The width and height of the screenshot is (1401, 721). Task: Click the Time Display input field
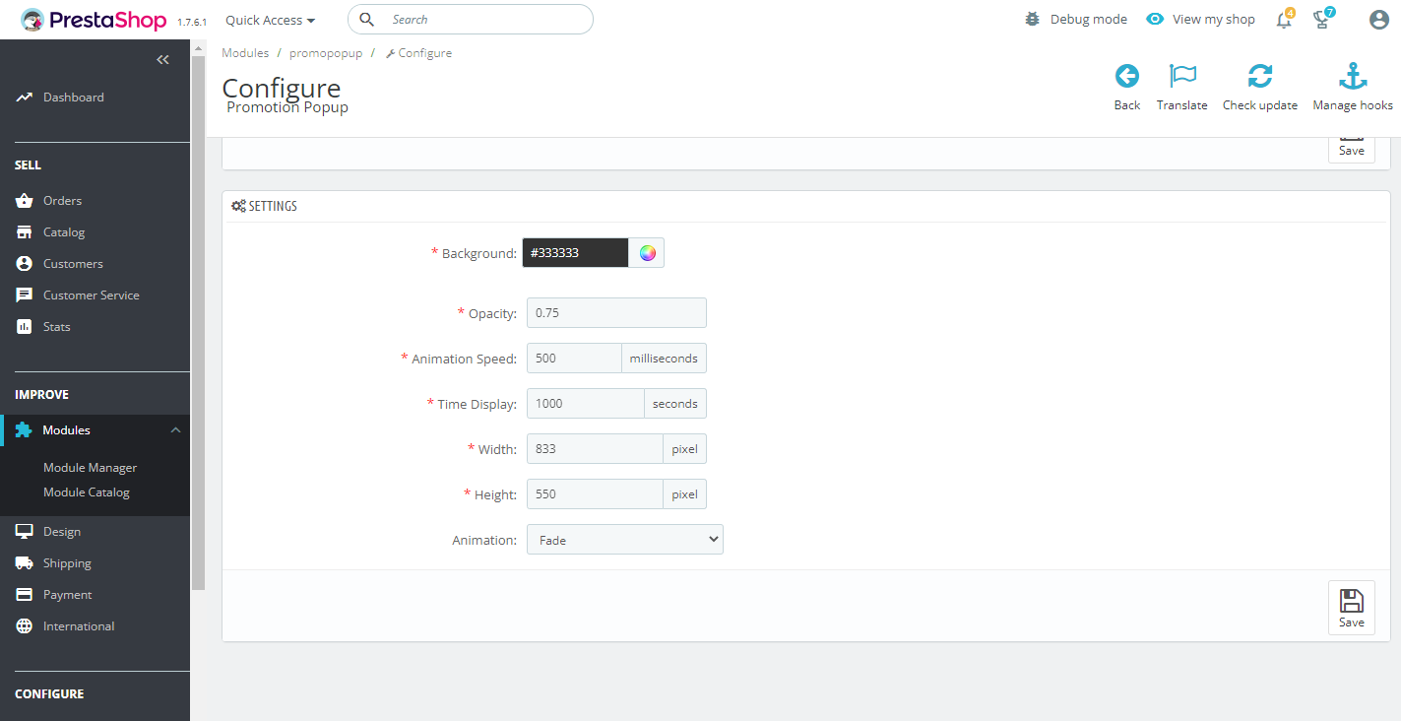tap(586, 404)
